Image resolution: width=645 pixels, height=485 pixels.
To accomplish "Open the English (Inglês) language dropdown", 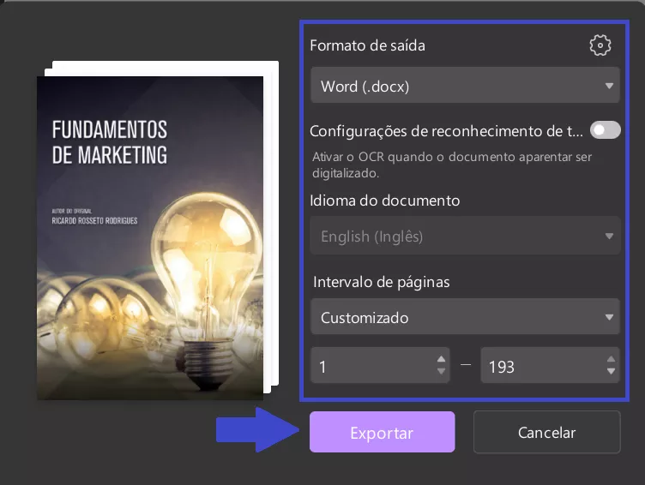I will pos(465,236).
